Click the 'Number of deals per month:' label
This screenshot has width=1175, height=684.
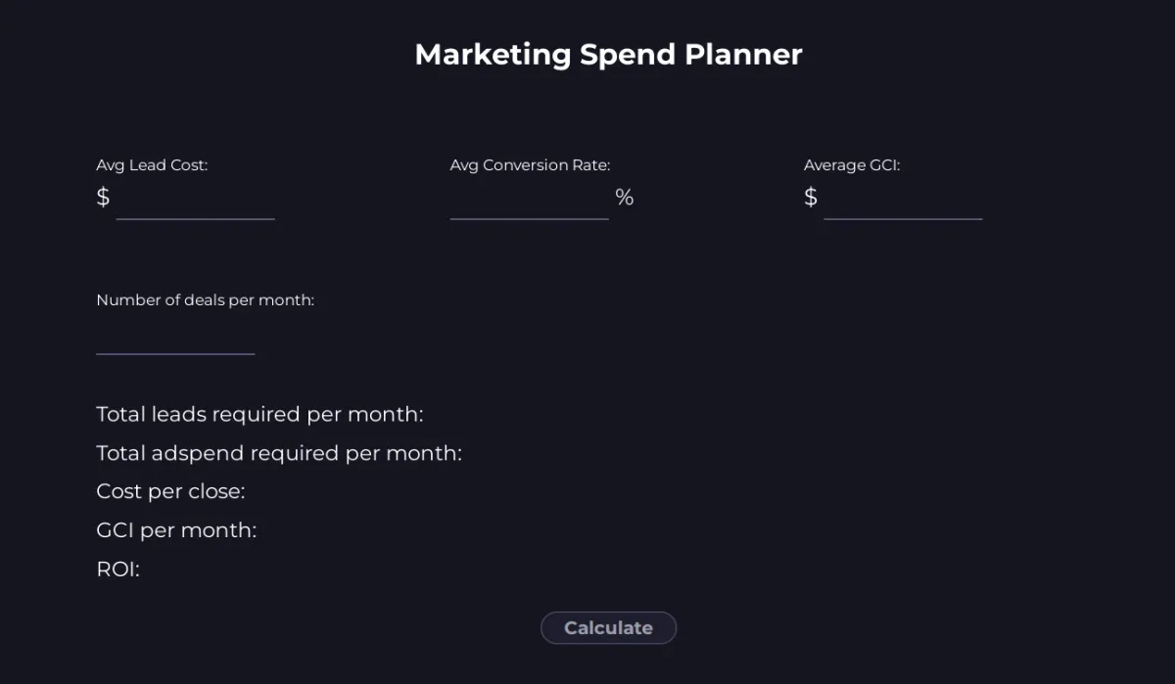click(206, 300)
